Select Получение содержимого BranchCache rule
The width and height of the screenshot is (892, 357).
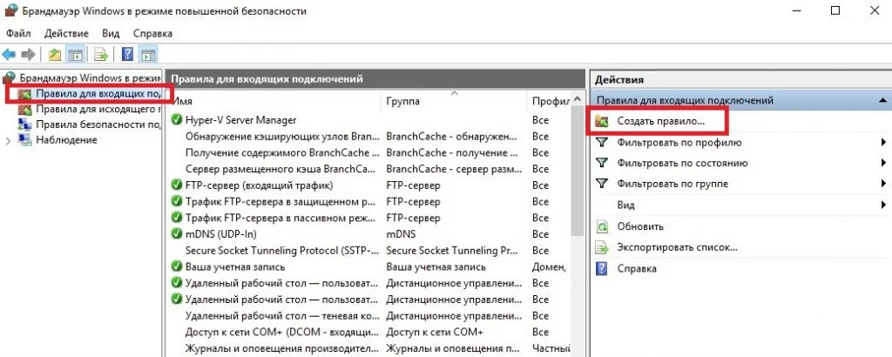click(282, 152)
